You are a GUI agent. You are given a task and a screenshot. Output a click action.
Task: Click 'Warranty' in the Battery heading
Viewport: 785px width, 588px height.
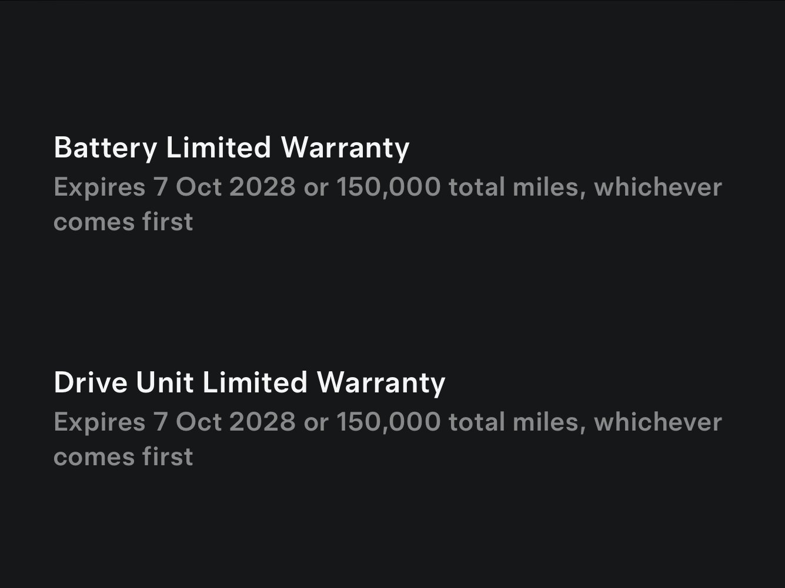345,147
